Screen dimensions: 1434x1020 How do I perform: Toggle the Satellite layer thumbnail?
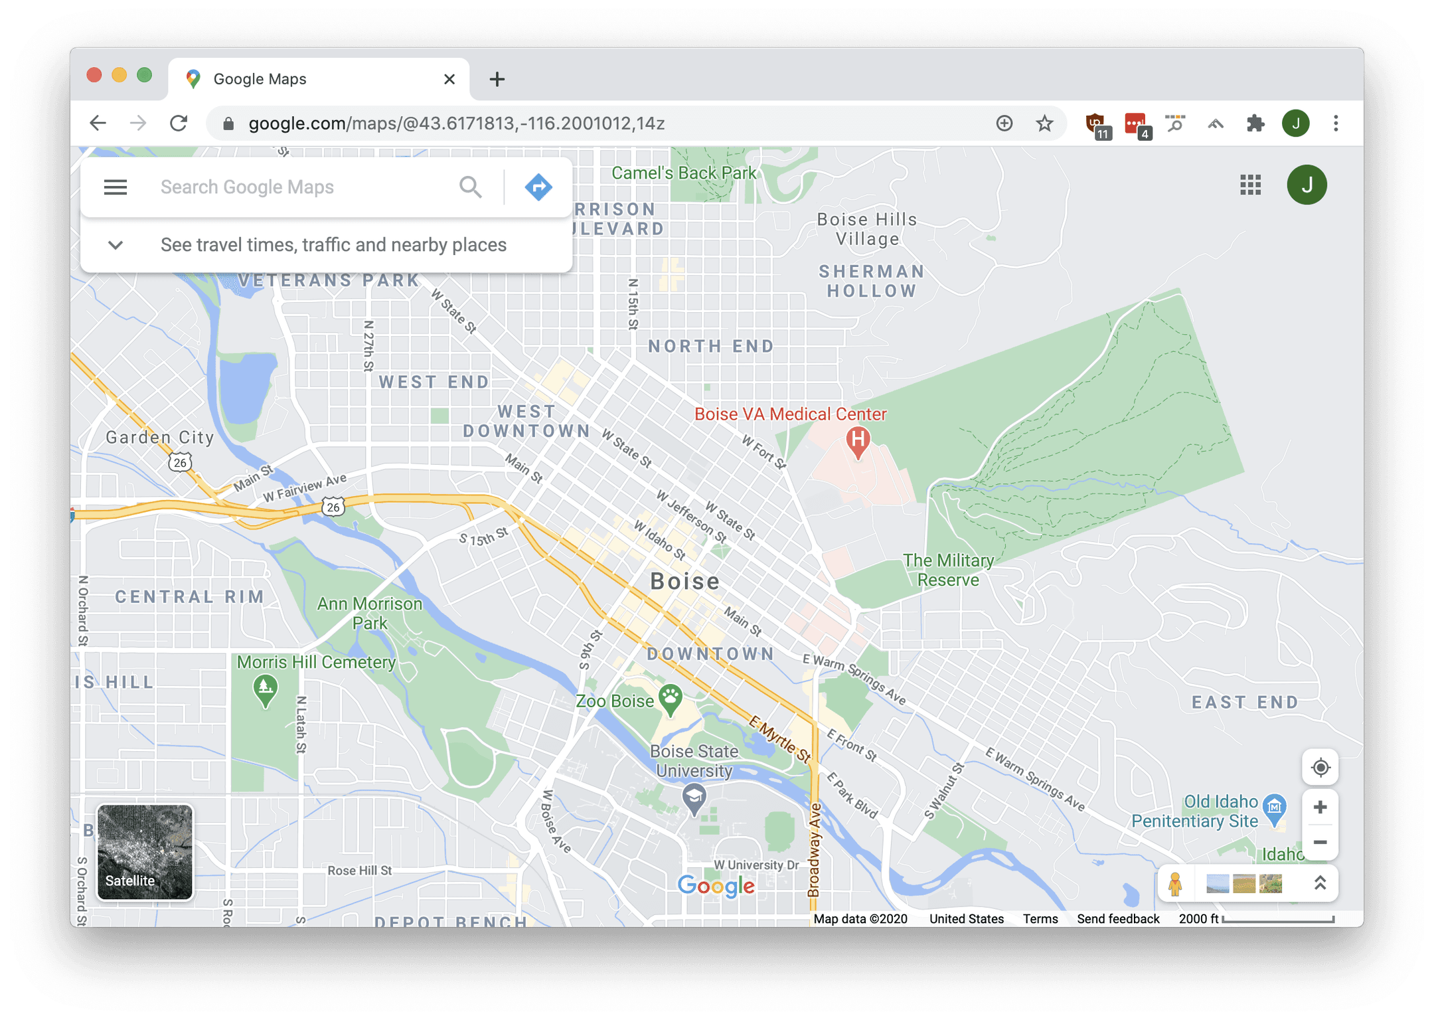pos(145,852)
